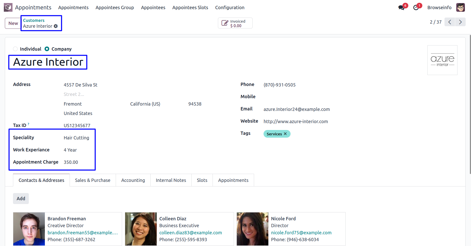Open the United States country dropdown
This screenshot has height=246, width=471.
[x=78, y=113]
